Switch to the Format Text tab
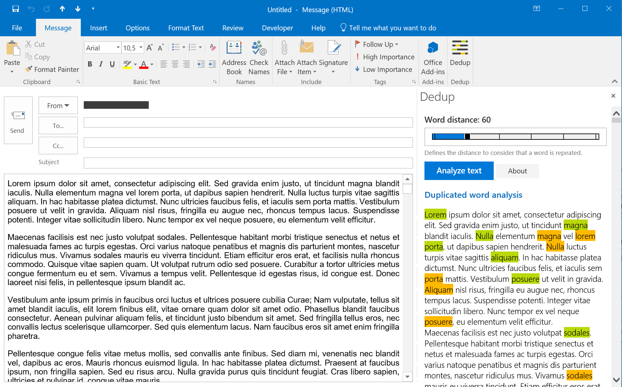The height and width of the screenshot is (387, 622). point(186,28)
